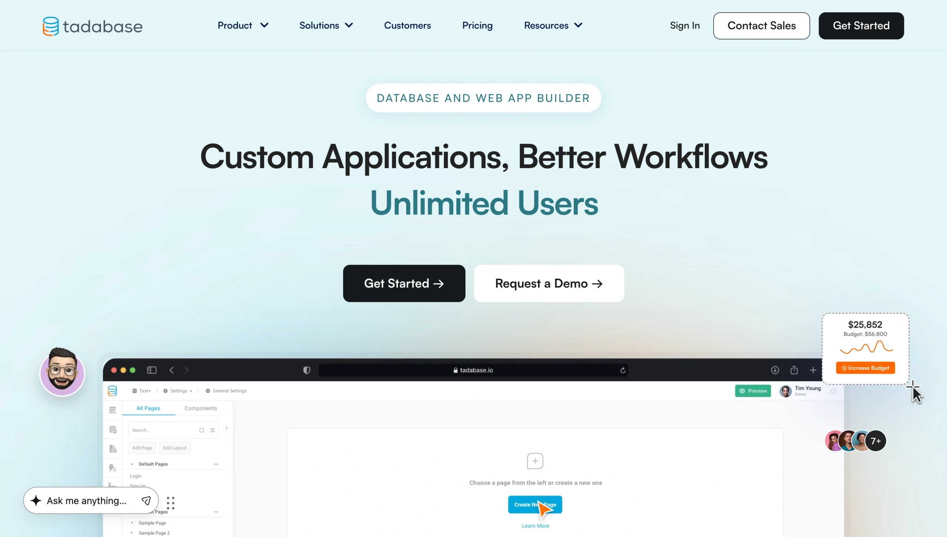
Task: Open Default Pages more options menu
Action: [216, 464]
